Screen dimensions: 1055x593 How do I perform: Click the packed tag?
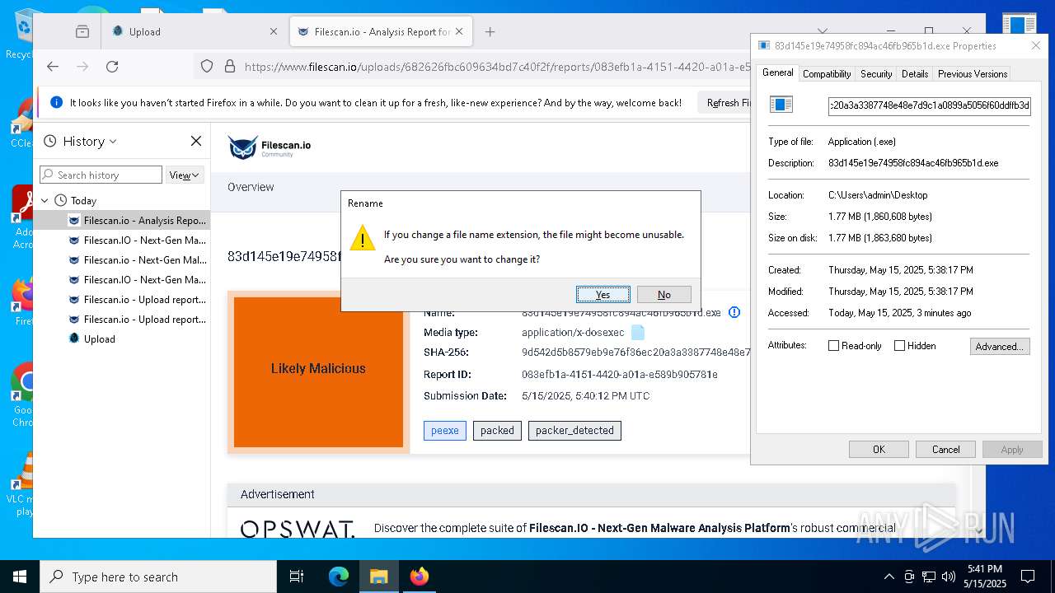497,430
